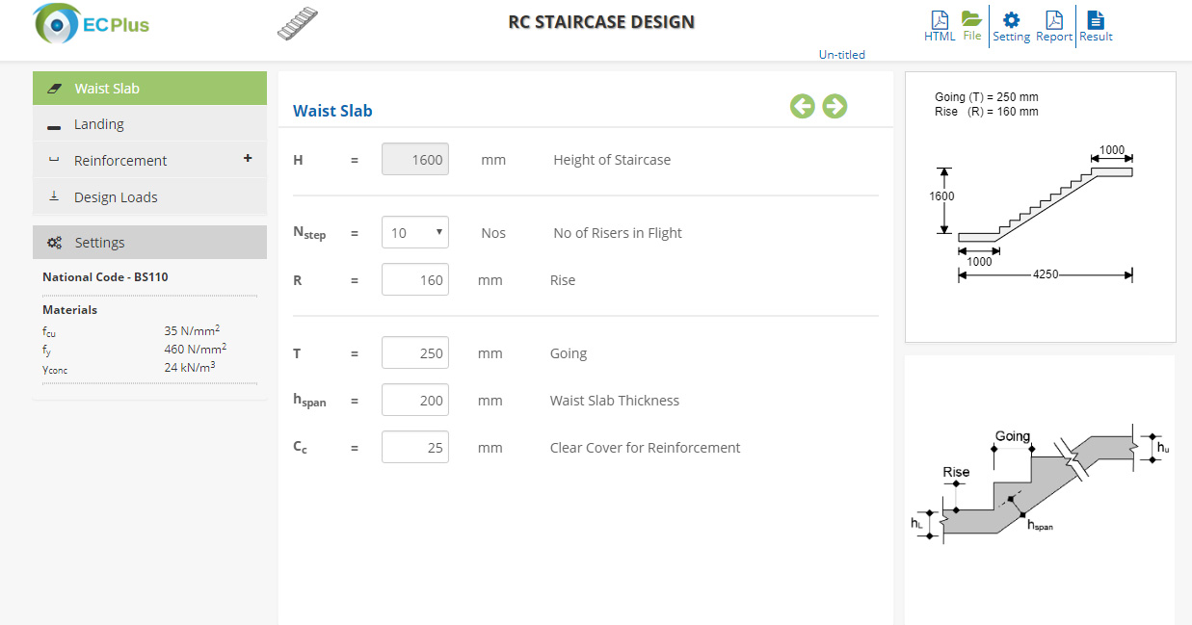Open the No of Risers dropdown
This screenshot has height=625, width=1192.
click(x=415, y=232)
